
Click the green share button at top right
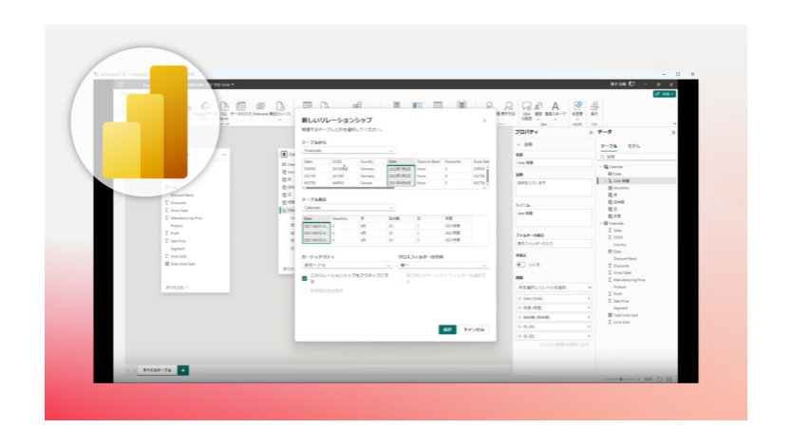coord(664,94)
